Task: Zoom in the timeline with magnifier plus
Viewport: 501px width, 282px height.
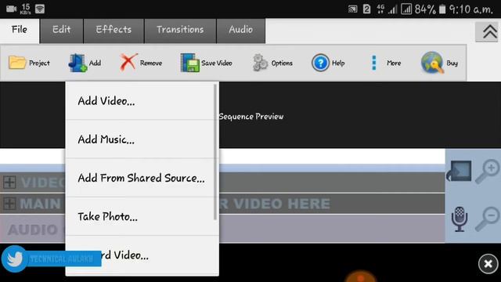Action: tap(487, 172)
